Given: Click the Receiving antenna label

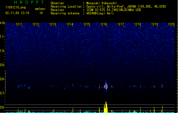Looking at the screenshot, I should (x=65, y=13).
